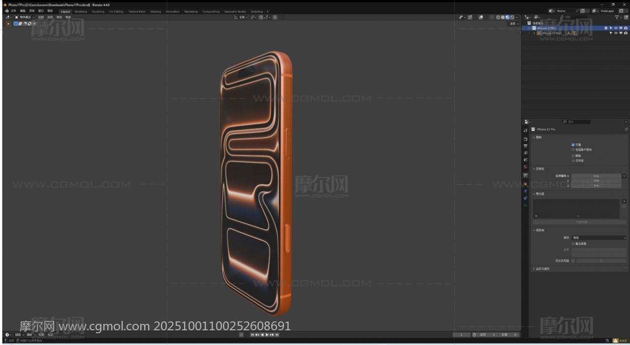Enable the Disable in Renders checkbox
This screenshot has width=630, height=345.
coord(573,150)
